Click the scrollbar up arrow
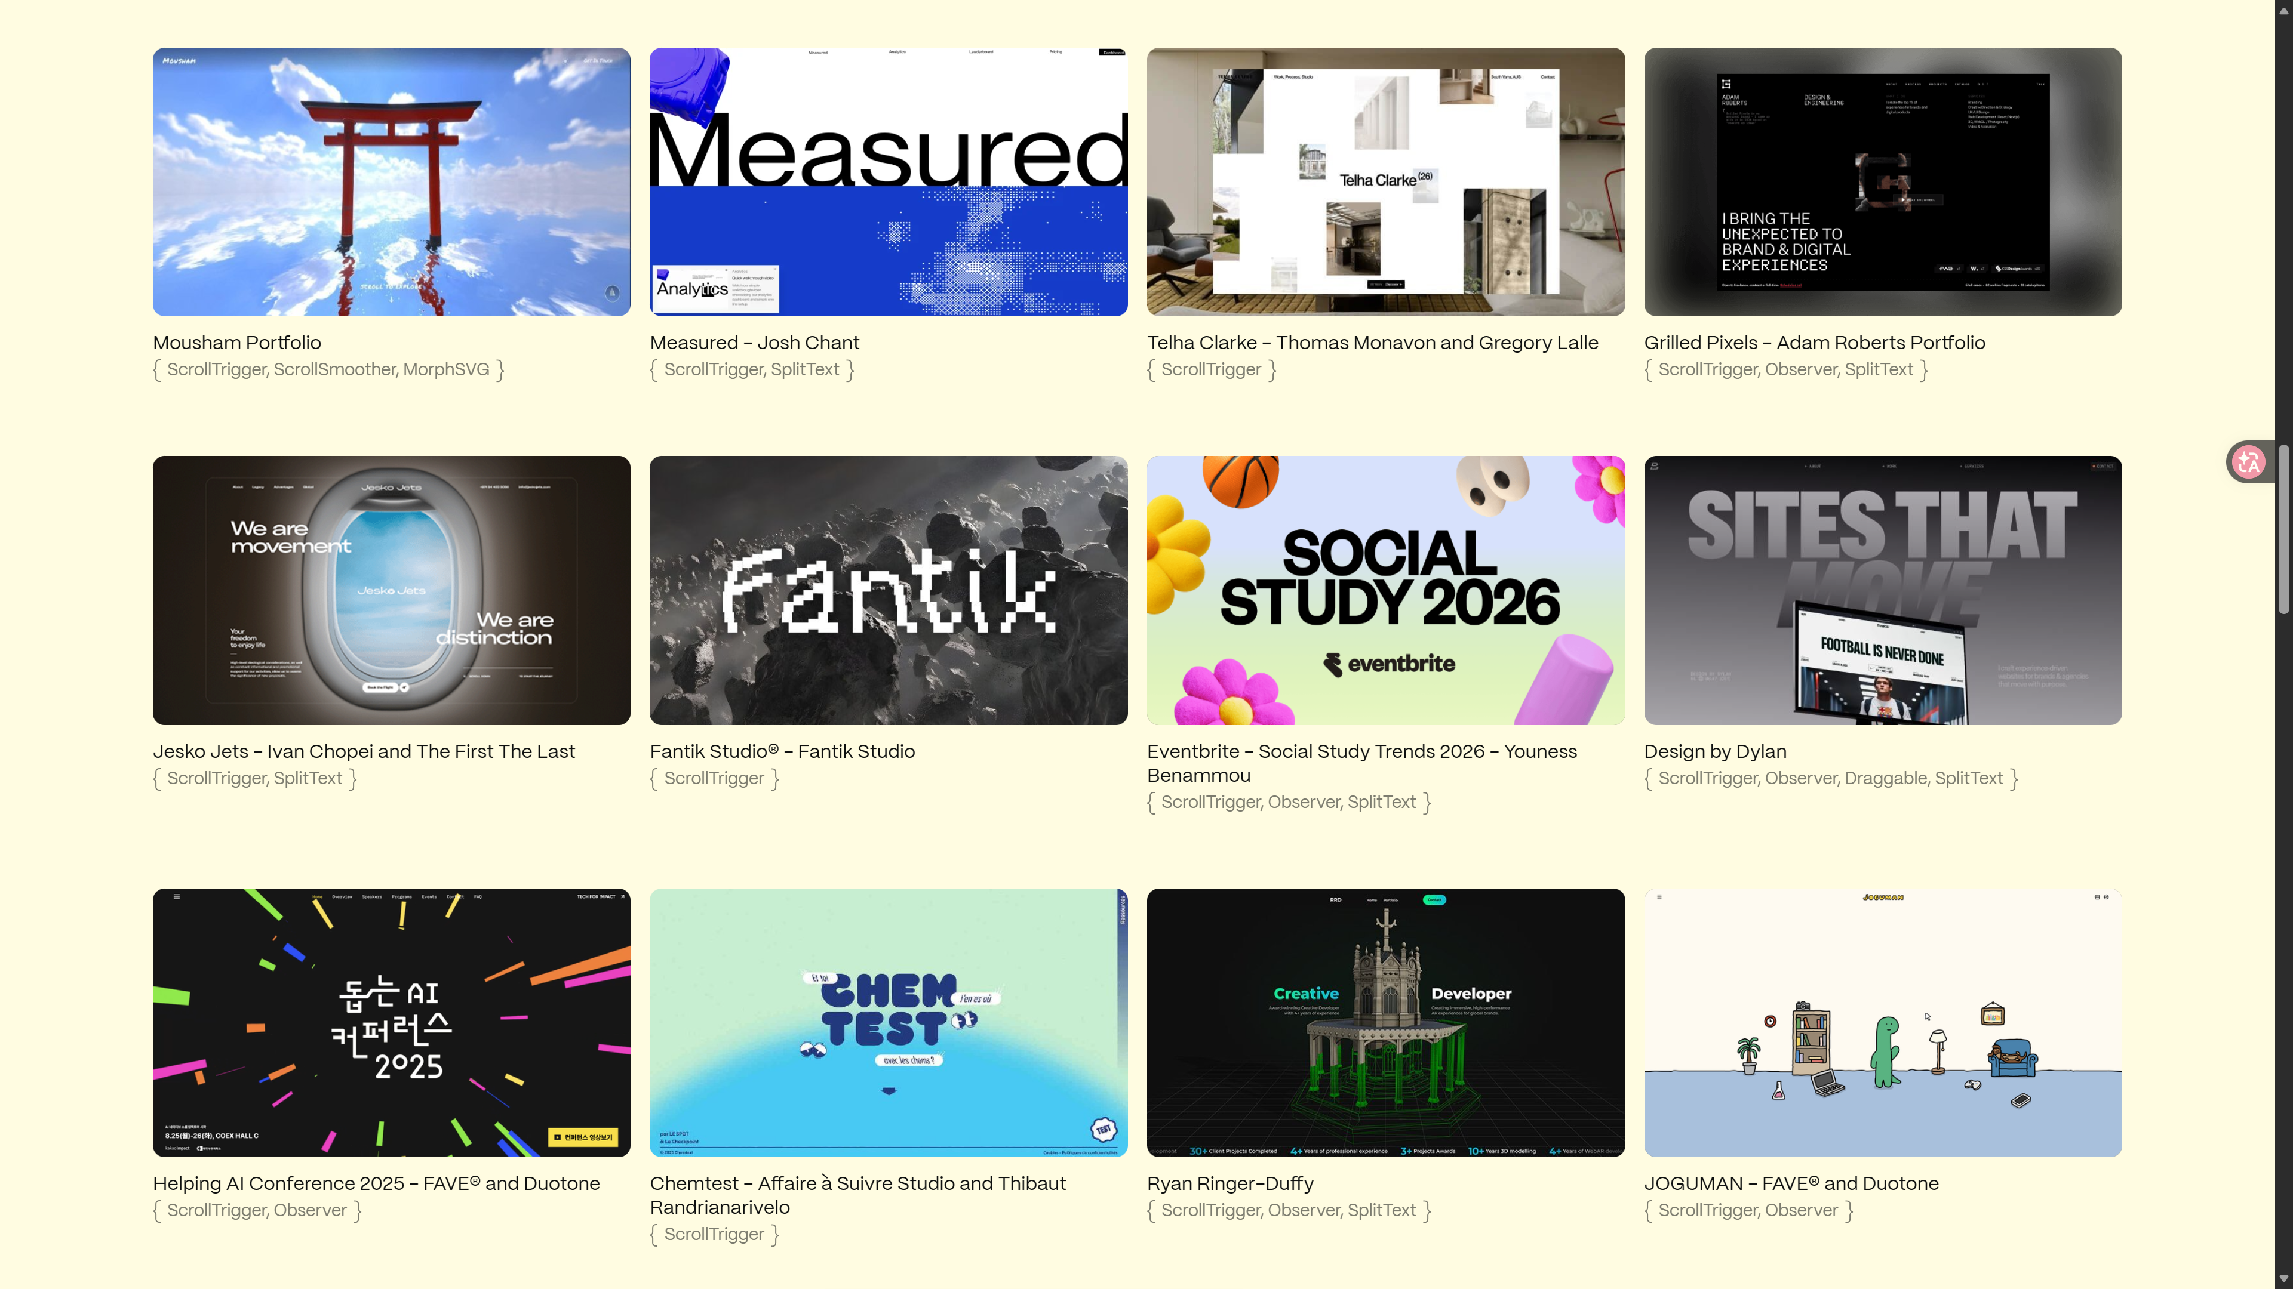The width and height of the screenshot is (2293, 1289). tap(2283, 8)
